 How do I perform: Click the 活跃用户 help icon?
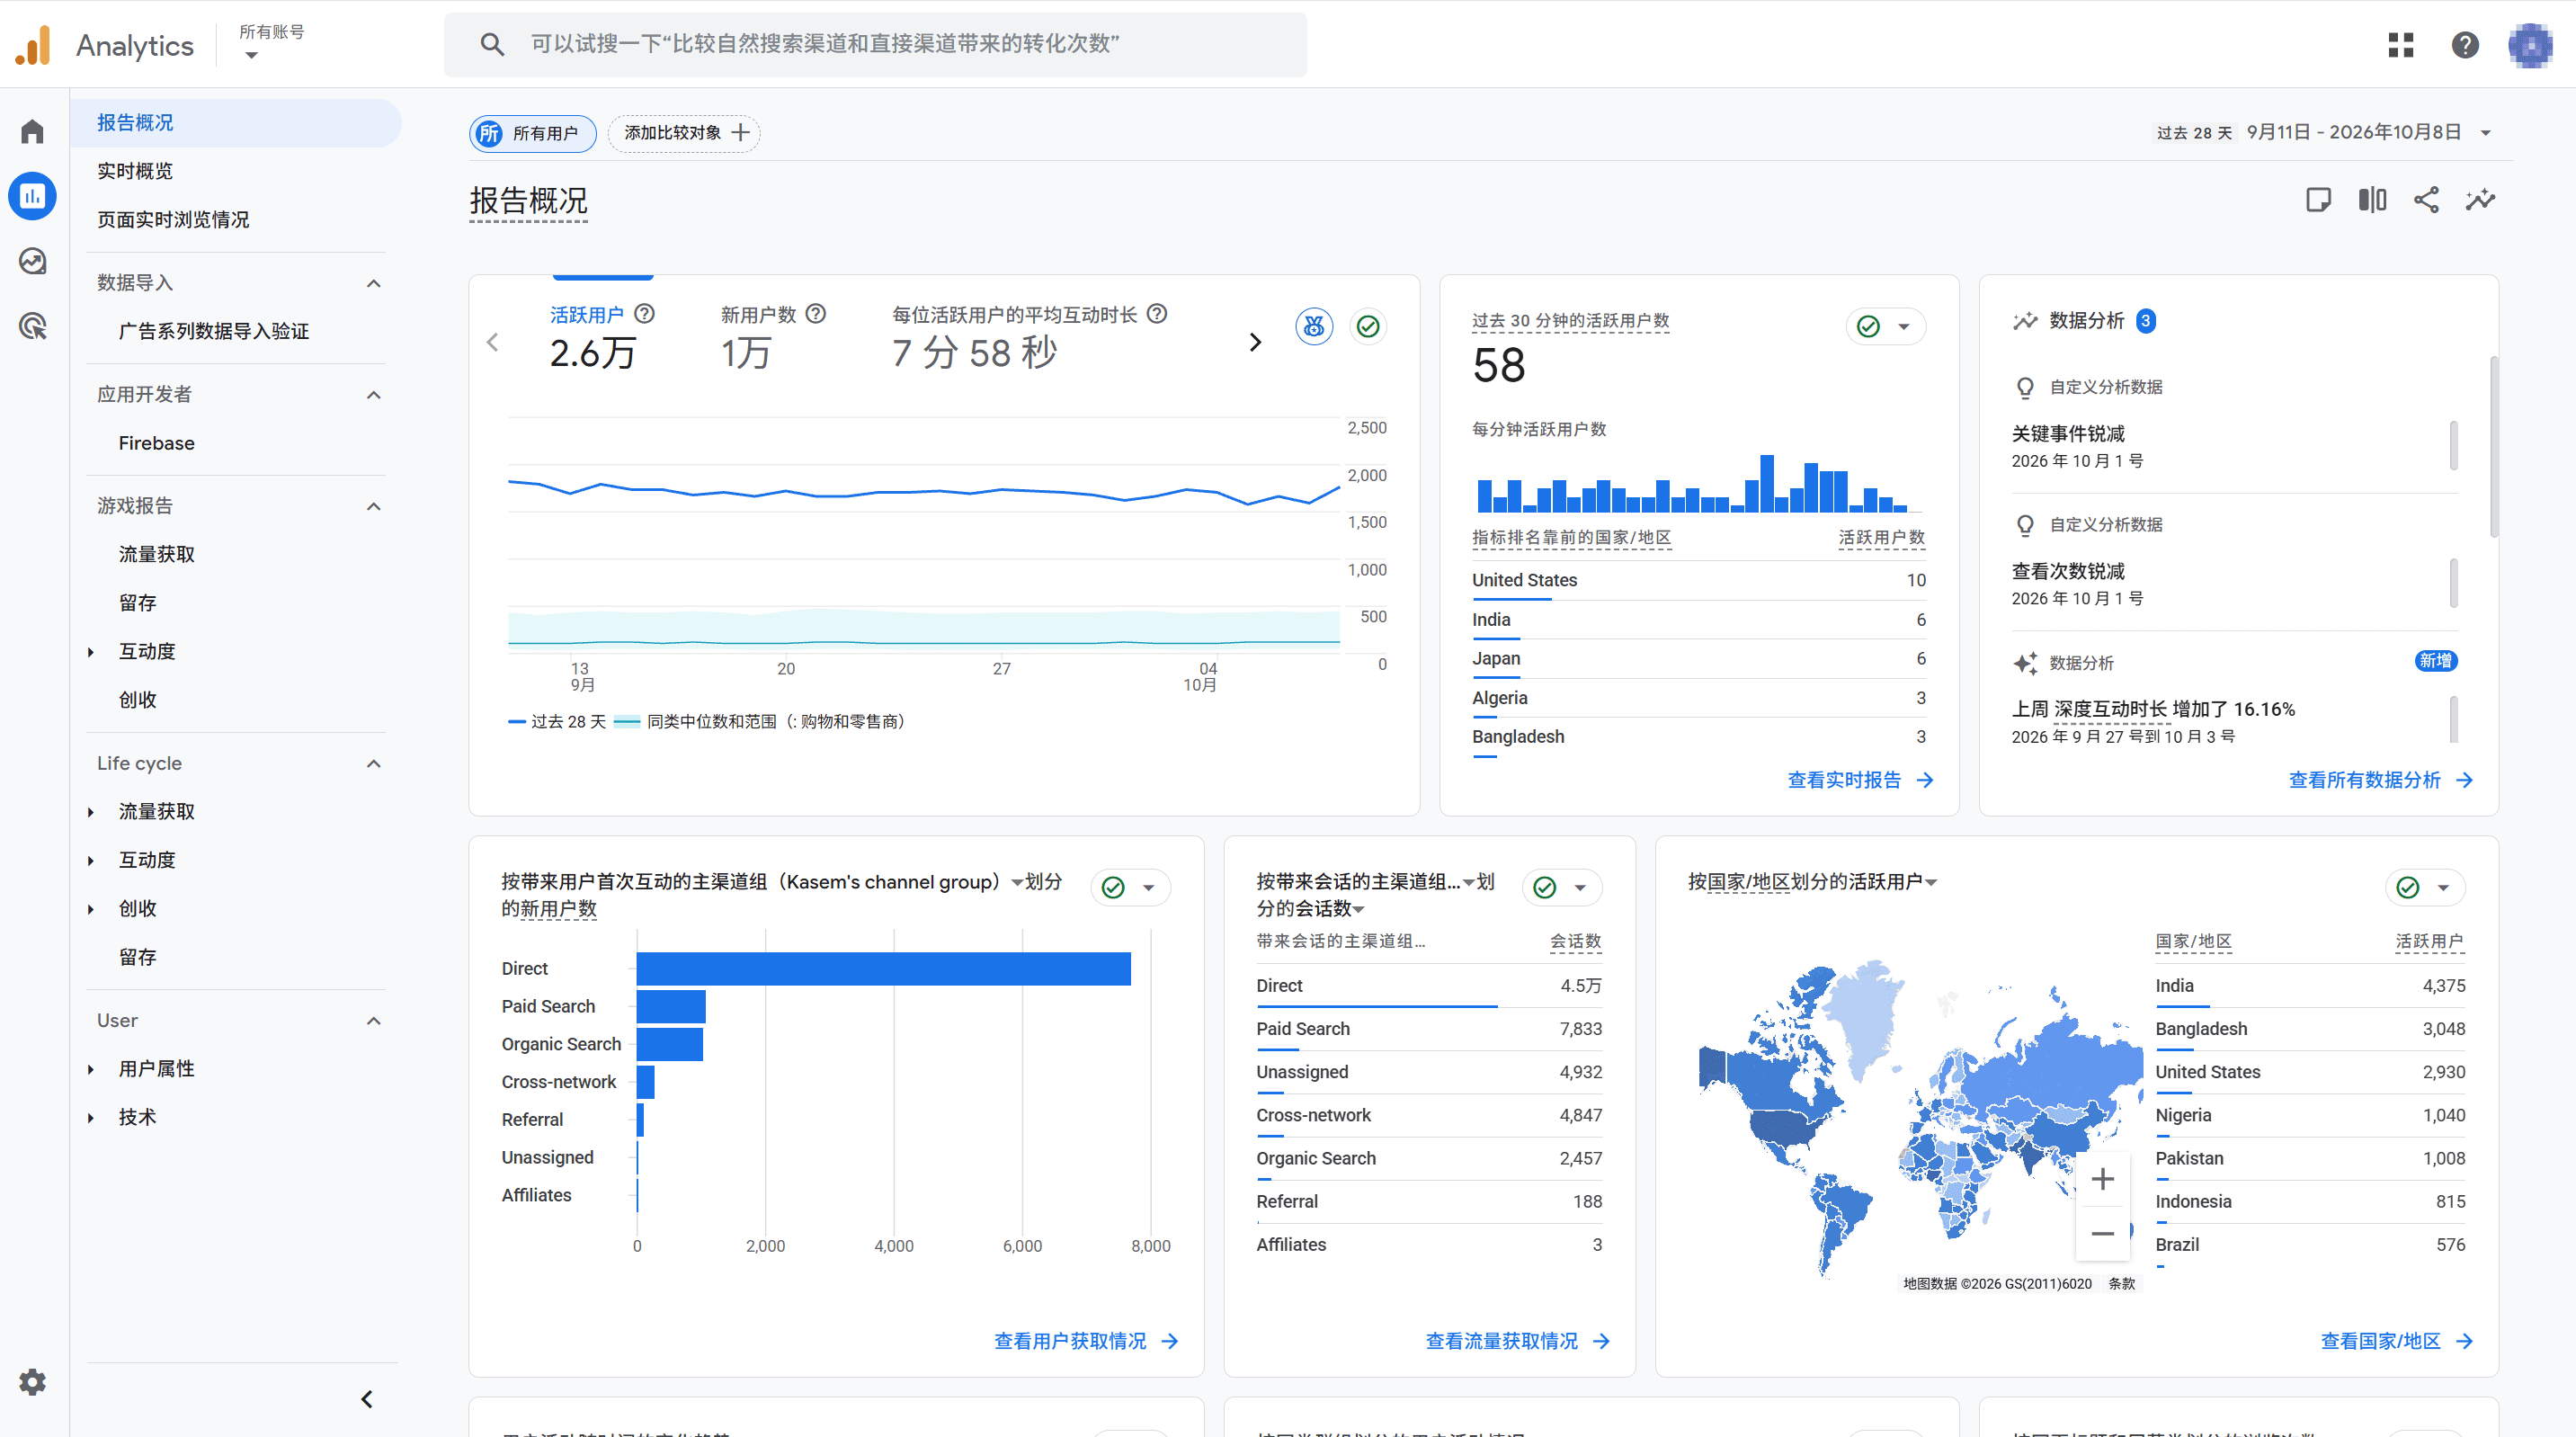click(645, 314)
